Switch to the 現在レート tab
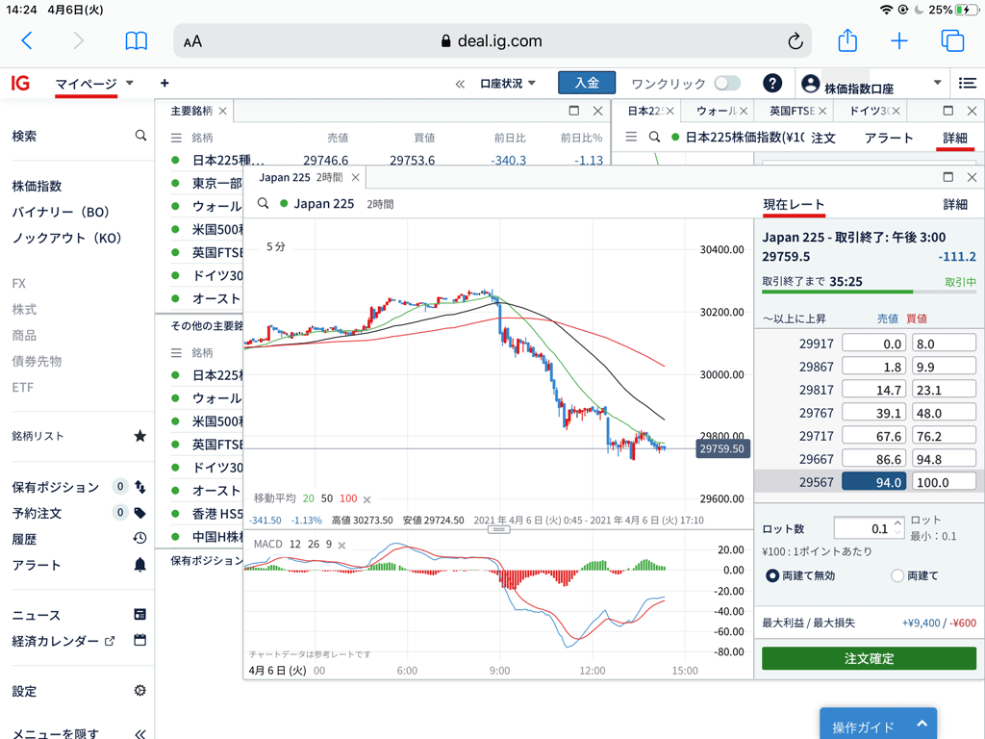Viewport: 985px width, 739px height. point(793,205)
